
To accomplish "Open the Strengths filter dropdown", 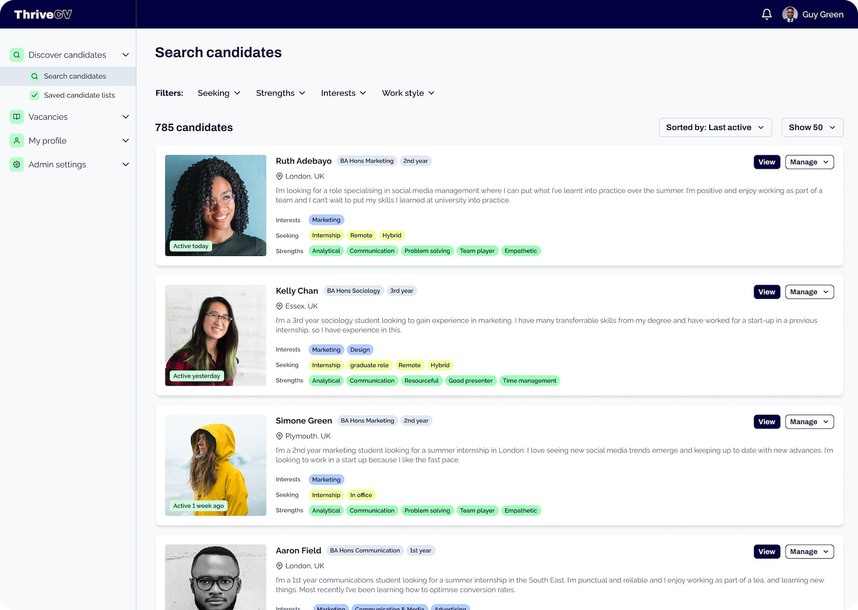I will tap(281, 93).
